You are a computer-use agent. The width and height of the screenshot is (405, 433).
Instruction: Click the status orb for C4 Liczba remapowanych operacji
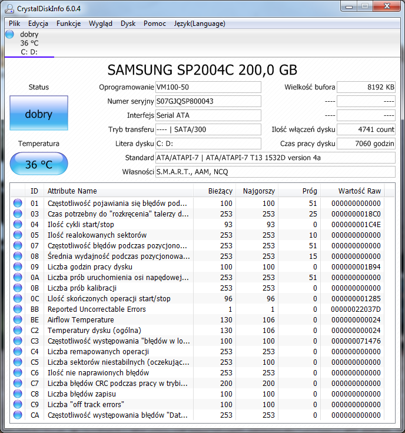click(18, 351)
